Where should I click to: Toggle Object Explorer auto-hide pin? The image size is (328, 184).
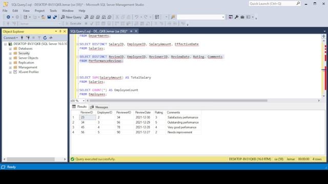(60, 31)
